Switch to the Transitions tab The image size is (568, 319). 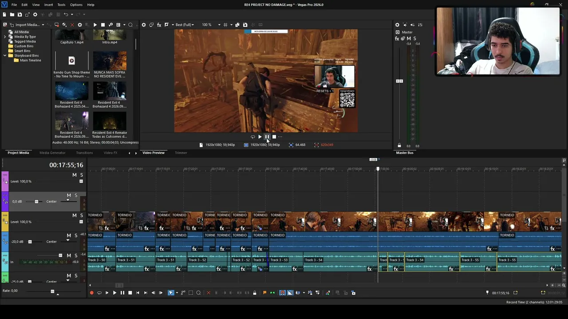[84, 153]
